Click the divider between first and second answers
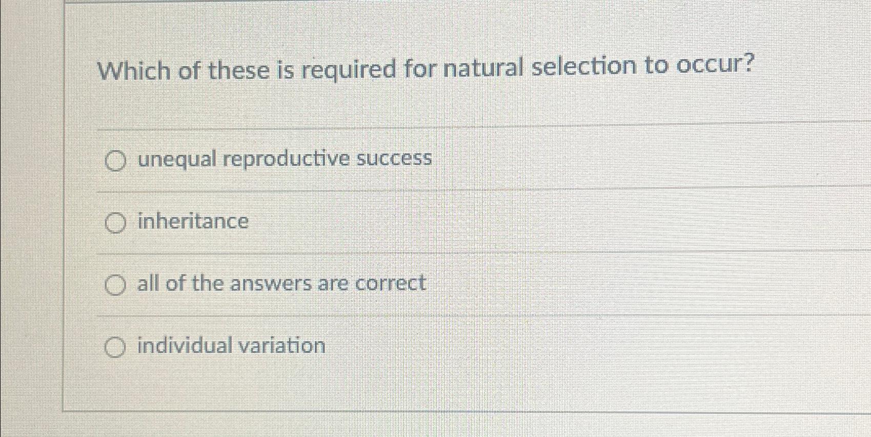871x437 pixels. click(x=410, y=191)
